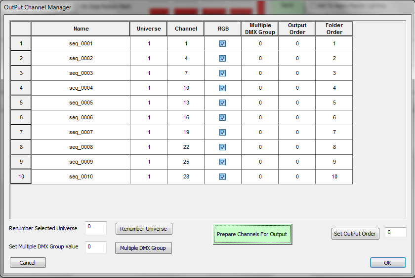Toggle RGB checkbox for seq_0006
415x278 pixels.
pos(223,117)
